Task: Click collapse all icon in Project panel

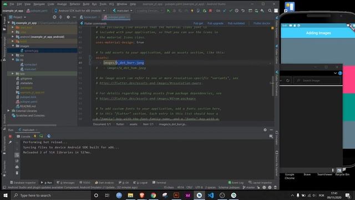Action: tap(60, 17)
